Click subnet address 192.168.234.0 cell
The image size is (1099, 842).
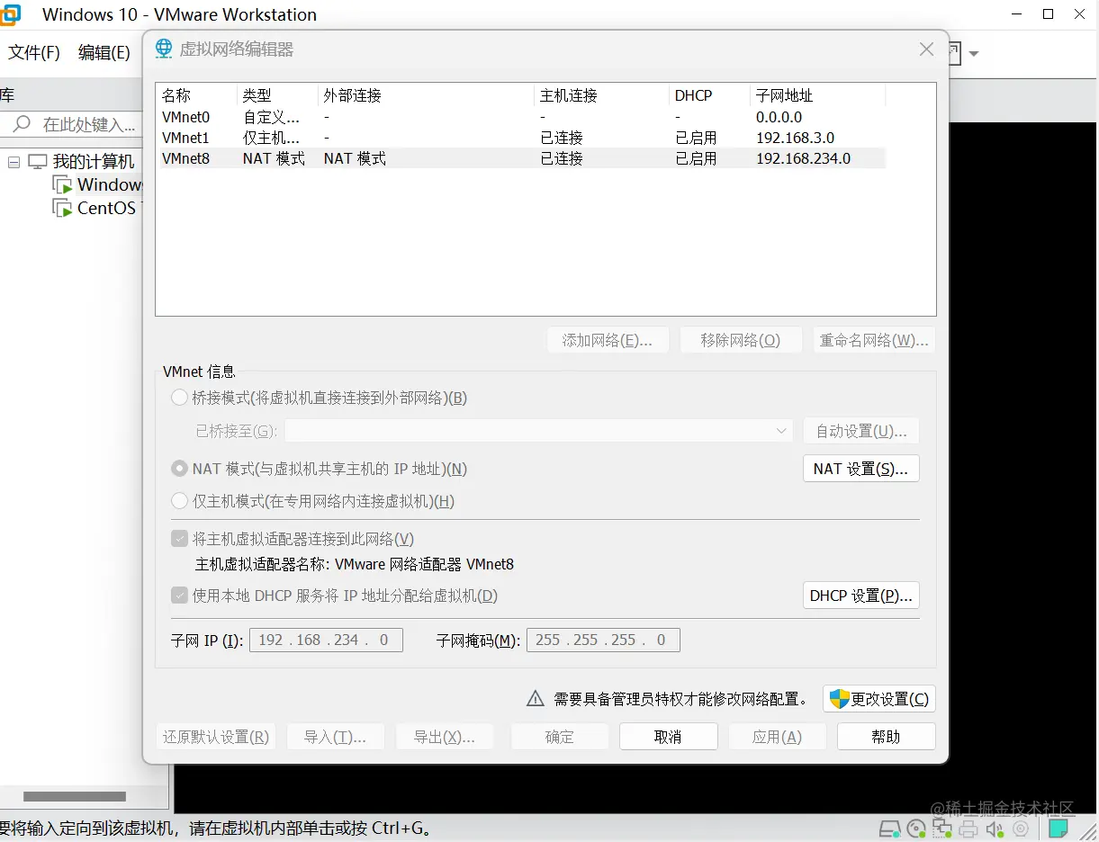pos(803,158)
